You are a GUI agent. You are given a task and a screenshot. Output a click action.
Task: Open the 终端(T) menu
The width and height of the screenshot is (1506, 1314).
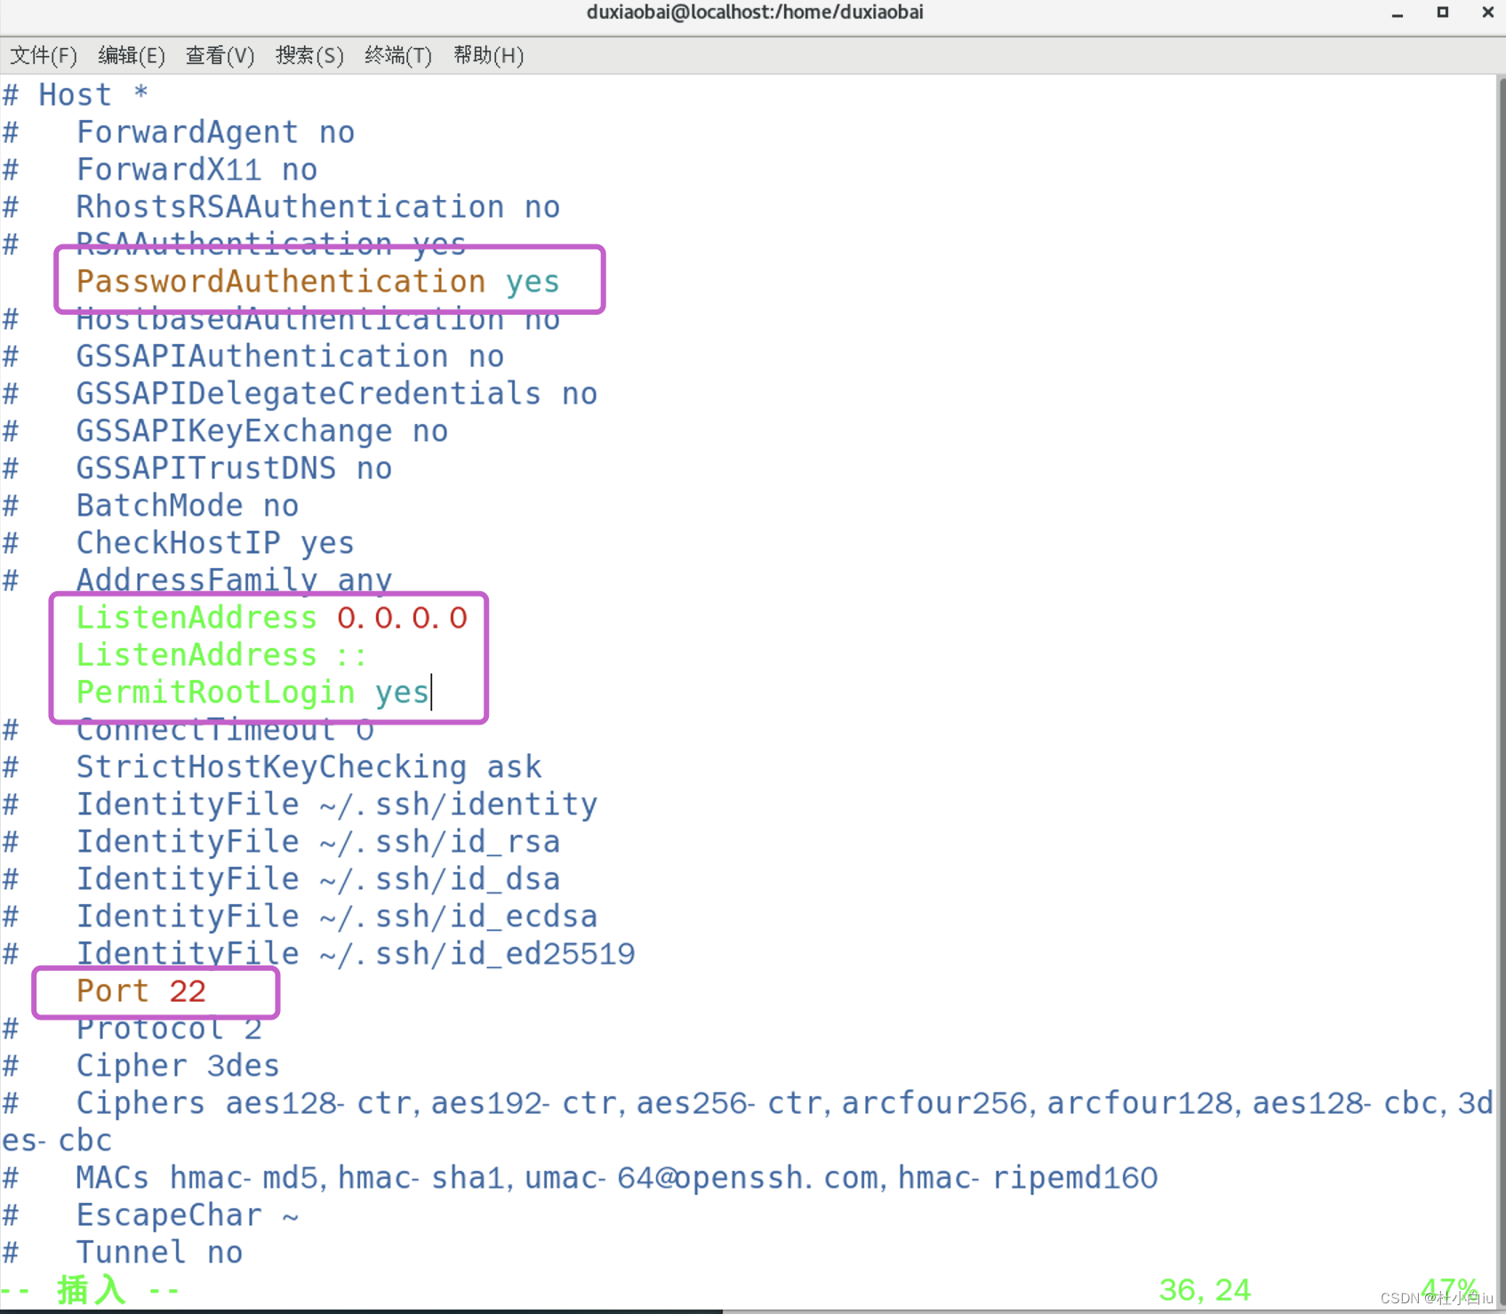point(397,55)
